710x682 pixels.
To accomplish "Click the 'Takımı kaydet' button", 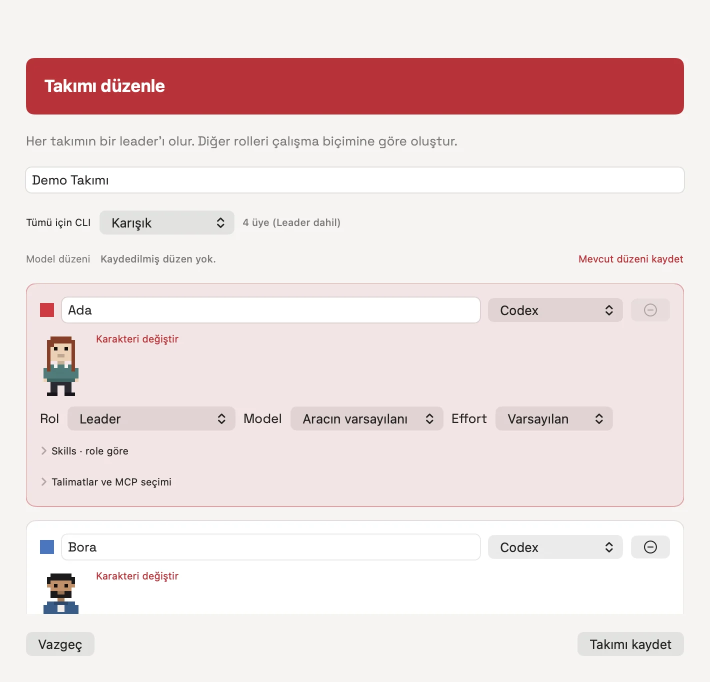I will 630,644.
